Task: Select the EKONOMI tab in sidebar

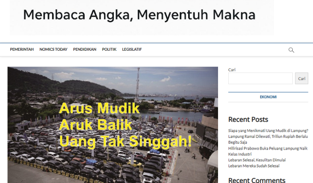Action: pyautogui.click(x=268, y=97)
